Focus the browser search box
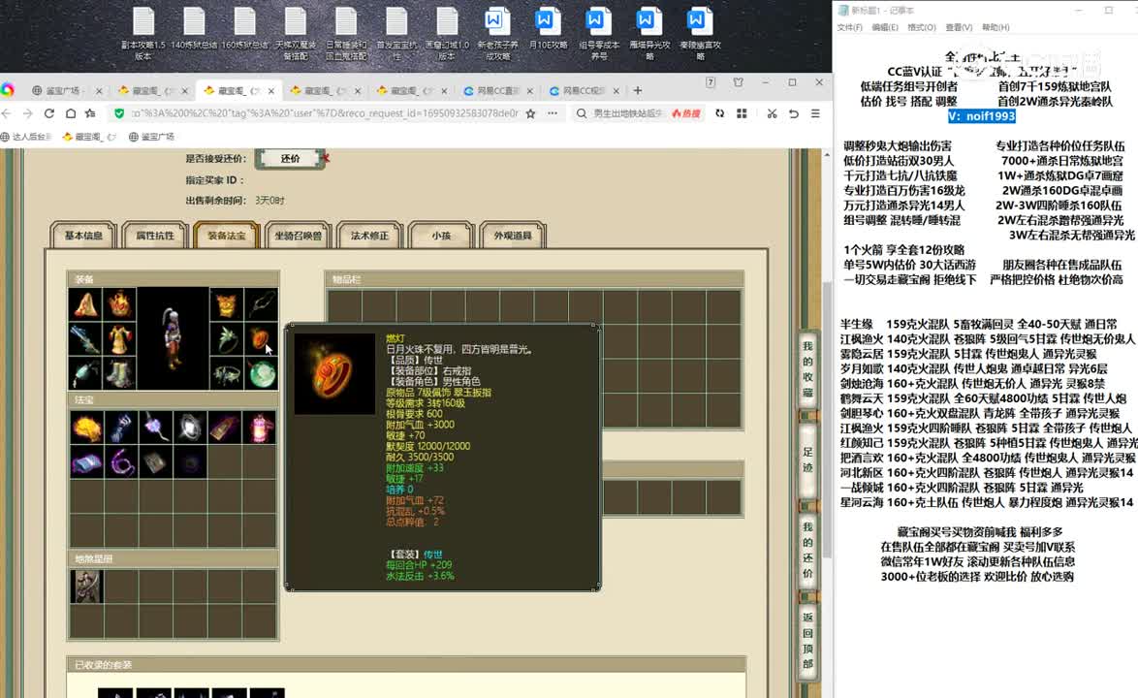The image size is (1138, 698). [627, 113]
